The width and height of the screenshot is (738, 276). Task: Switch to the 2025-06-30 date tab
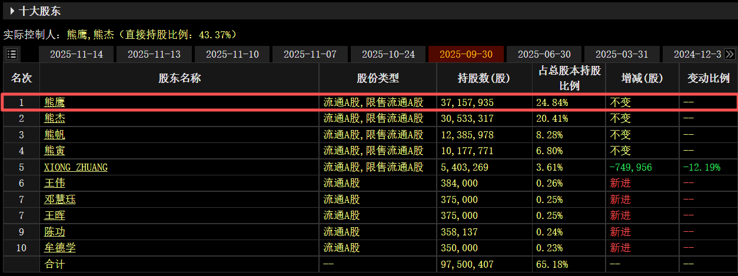coord(544,54)
